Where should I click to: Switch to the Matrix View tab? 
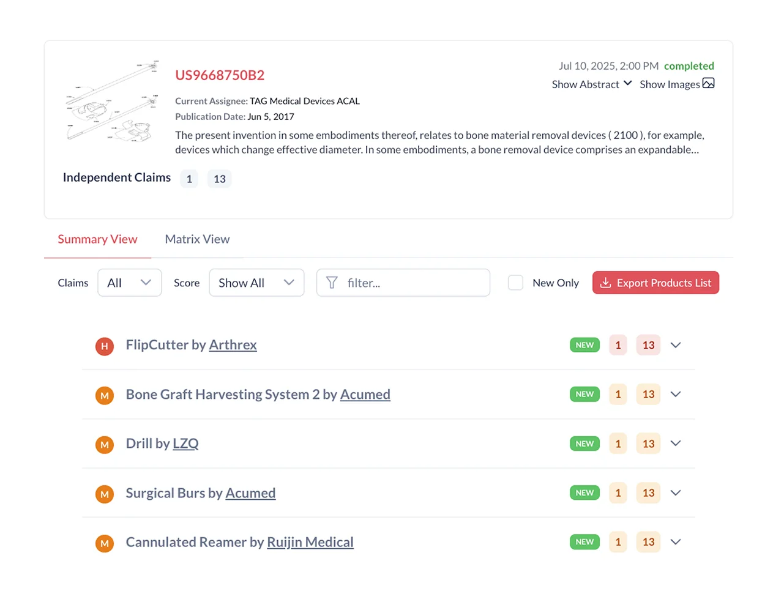coord(197,239)
